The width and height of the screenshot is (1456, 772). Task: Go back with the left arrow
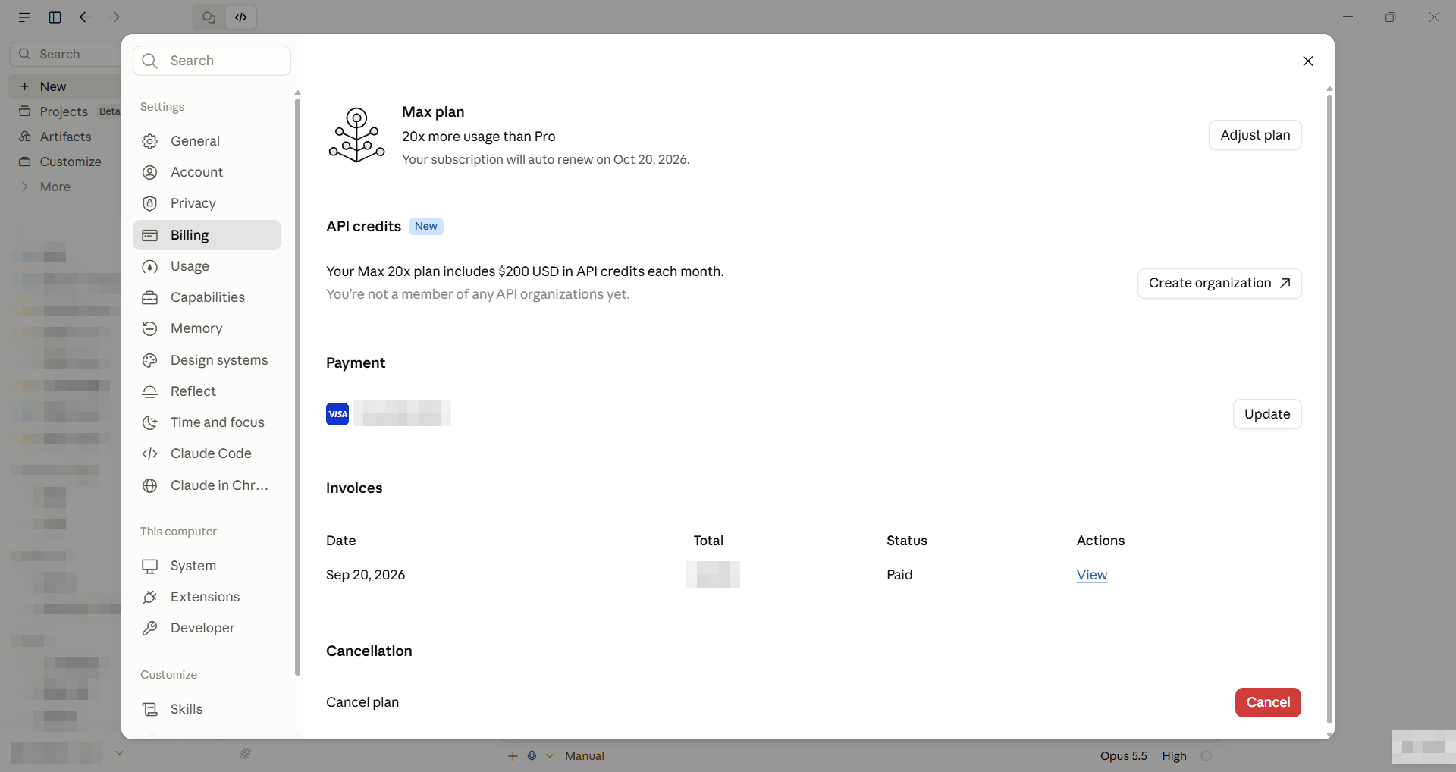86,17
